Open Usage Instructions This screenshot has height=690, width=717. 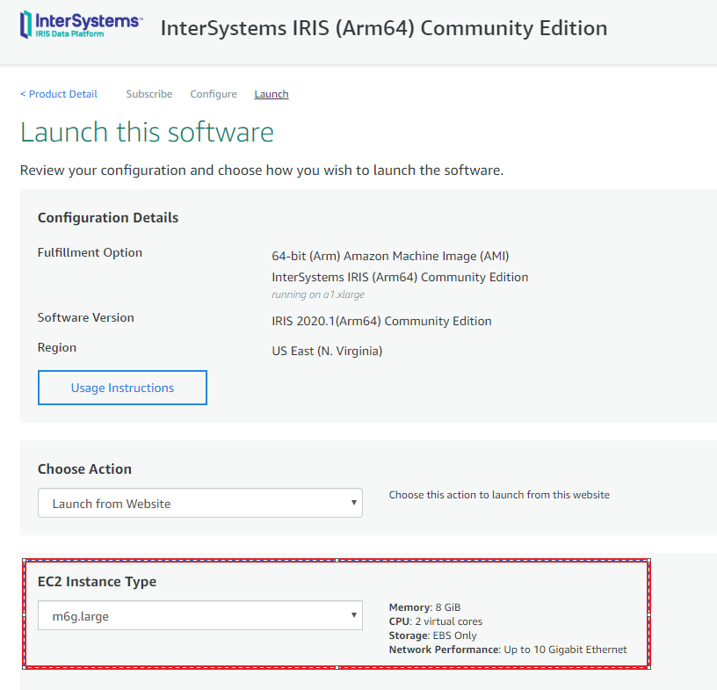point(122,388)
